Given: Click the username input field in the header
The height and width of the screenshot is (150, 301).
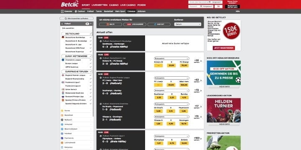Looking at the screenshot, I should coord(205,2).
